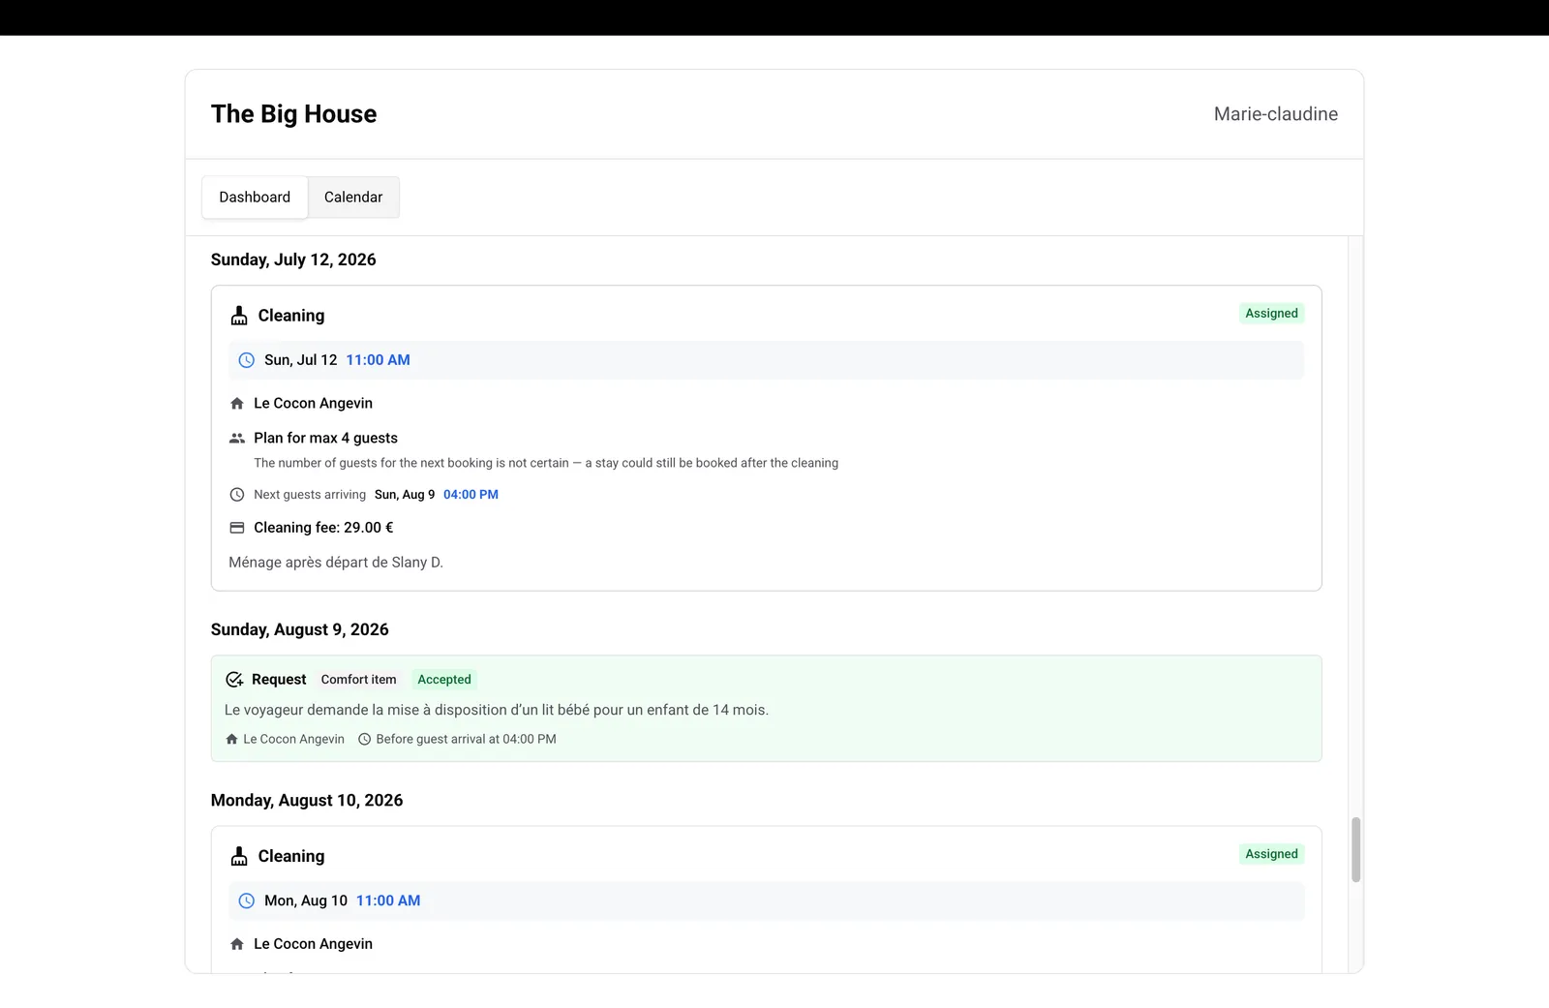Click the Accepted status badge
Viewport: 1549px width, 1008px height.
444,680
